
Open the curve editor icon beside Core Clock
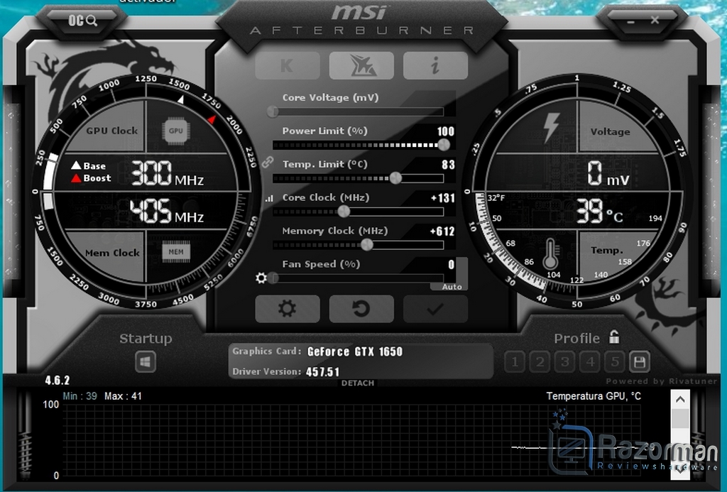pos(269,198)
